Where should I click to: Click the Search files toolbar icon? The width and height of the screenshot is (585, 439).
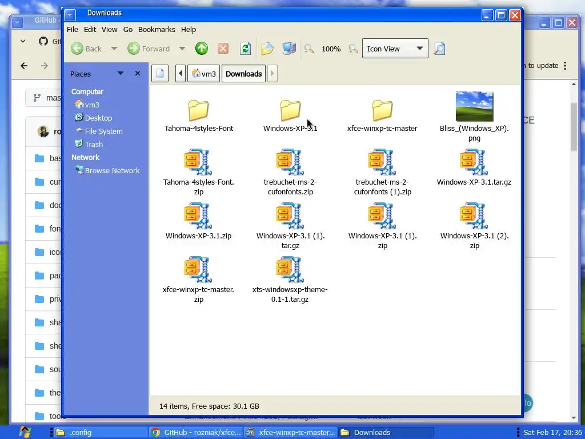pos(439,49)
